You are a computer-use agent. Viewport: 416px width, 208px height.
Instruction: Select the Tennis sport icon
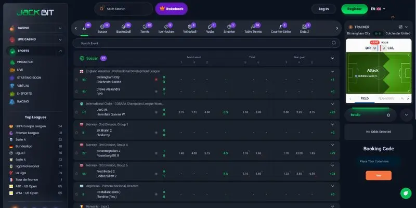coord(145,27)
